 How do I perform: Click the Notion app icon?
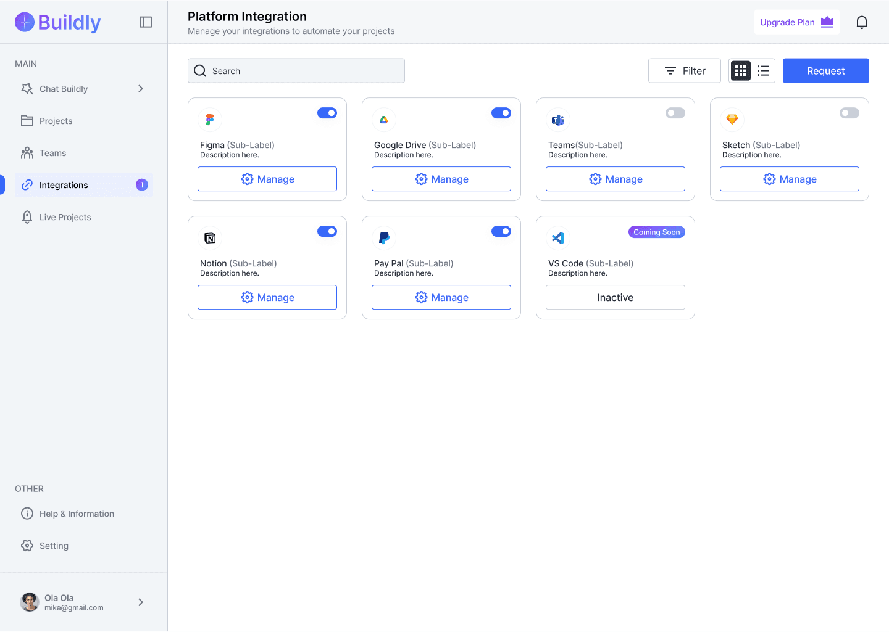click(x=210, y=238)
